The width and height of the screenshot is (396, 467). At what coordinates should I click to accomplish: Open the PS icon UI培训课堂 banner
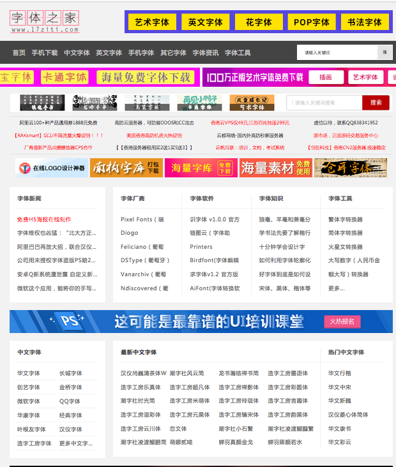[201, 322]
